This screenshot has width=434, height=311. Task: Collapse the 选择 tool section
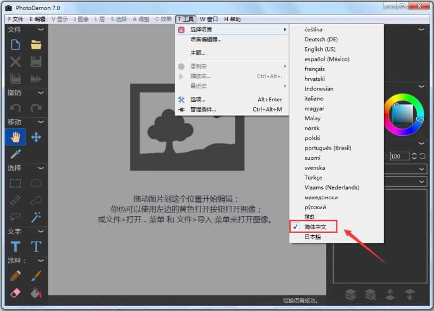tap(42, 169)
